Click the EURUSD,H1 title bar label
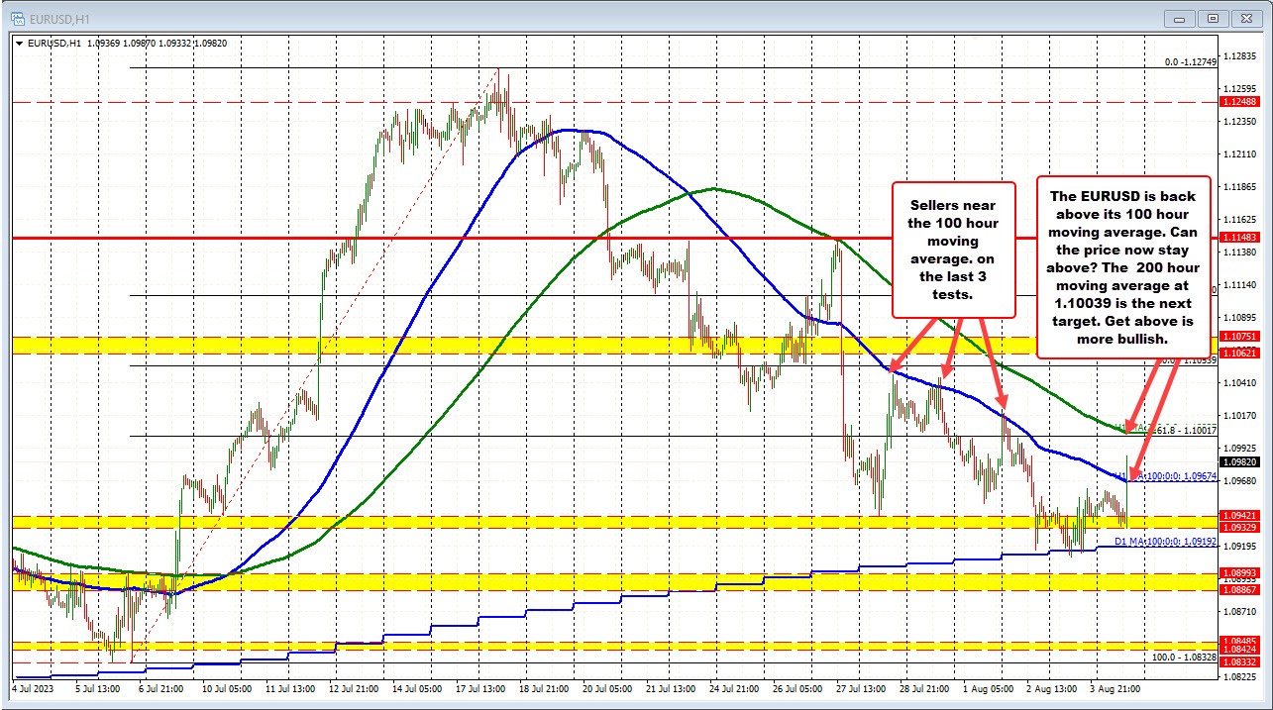 point(59,17)
